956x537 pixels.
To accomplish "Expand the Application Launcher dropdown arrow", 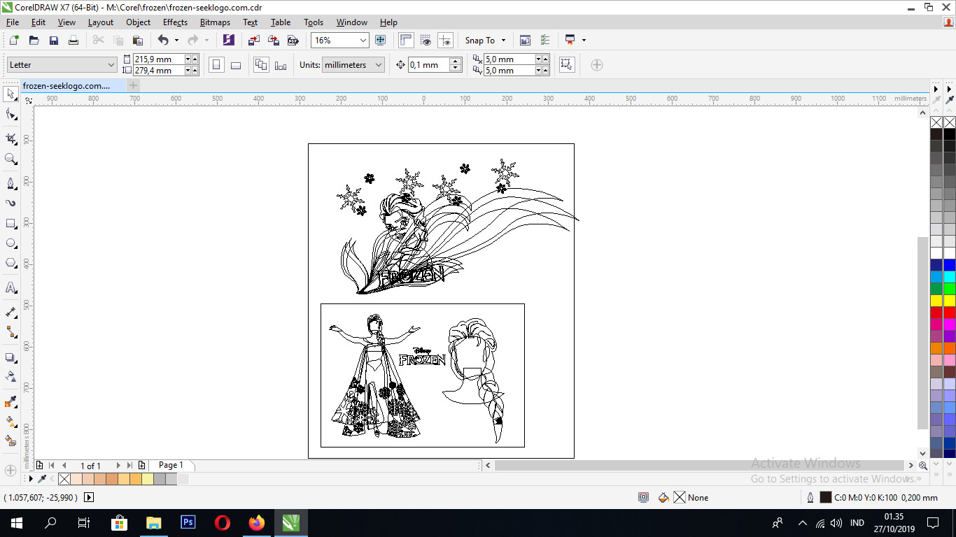I will pyautogui.click(x=584, y=41).
